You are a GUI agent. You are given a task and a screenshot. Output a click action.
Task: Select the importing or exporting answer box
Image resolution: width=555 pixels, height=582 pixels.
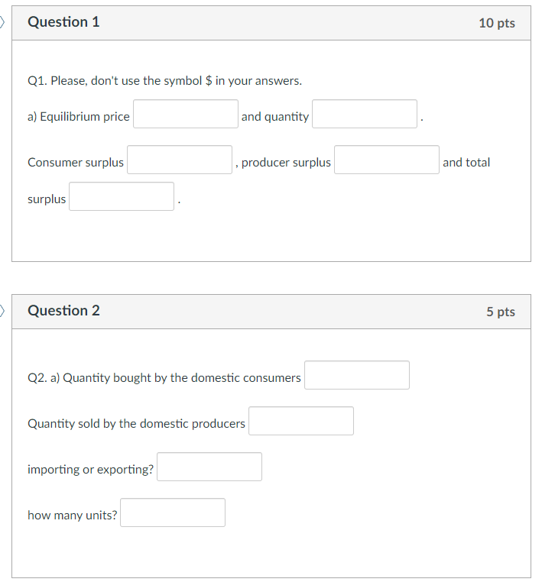point(209,467)
